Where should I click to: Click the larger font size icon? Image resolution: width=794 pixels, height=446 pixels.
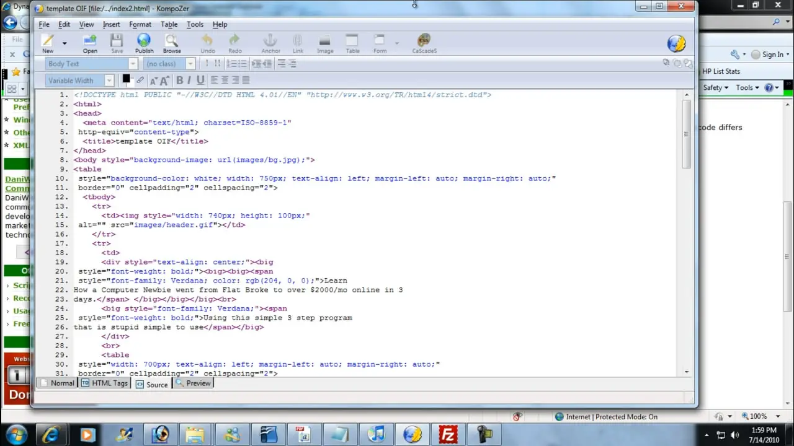click(164, 81)
